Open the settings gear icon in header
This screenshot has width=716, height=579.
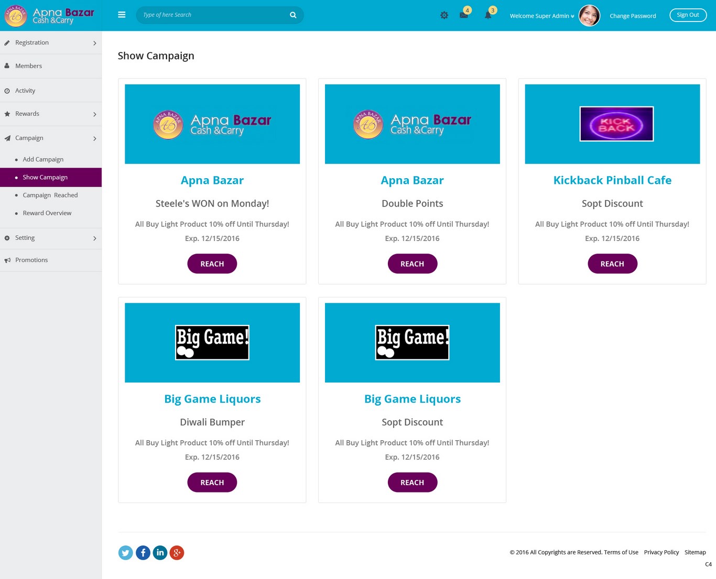tap(444, 16)
